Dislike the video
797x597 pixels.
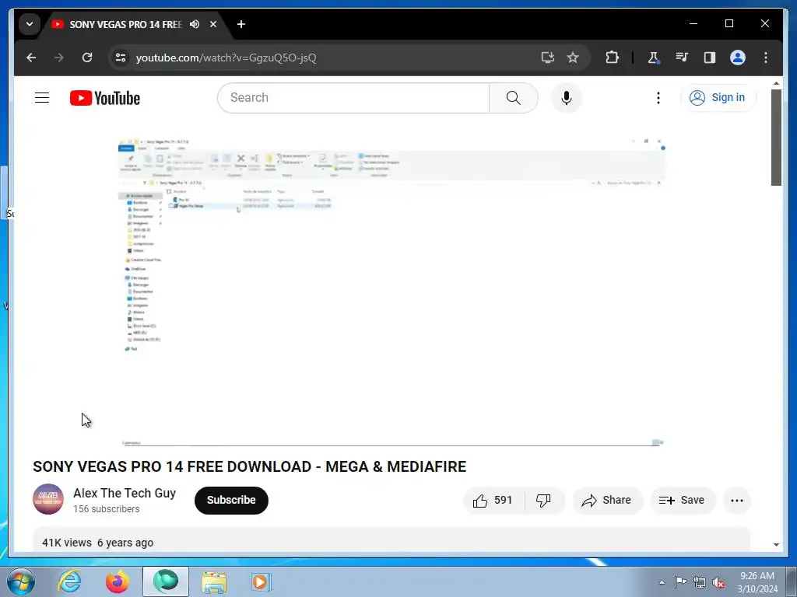(x=544, y=501)
